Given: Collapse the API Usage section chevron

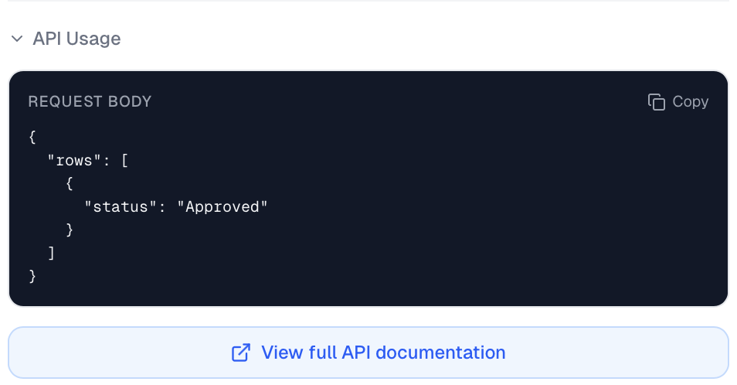Looking at the screenshot, I should pyautogui.click(x=17, y=39).
